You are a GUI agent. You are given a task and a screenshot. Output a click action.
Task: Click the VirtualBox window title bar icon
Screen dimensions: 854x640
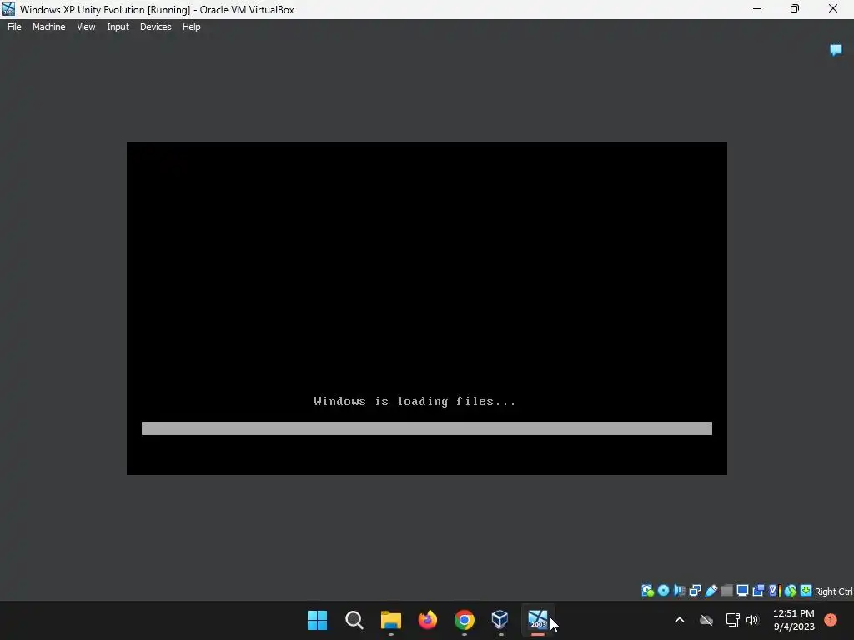[x=8, y=9]
